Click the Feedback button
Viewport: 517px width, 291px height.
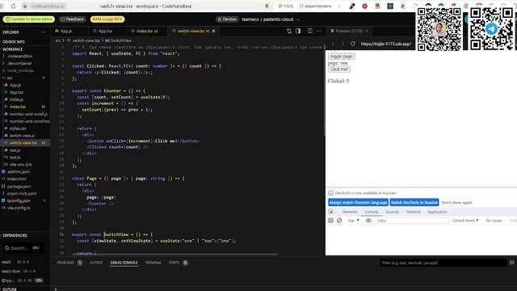click(73, 19)
